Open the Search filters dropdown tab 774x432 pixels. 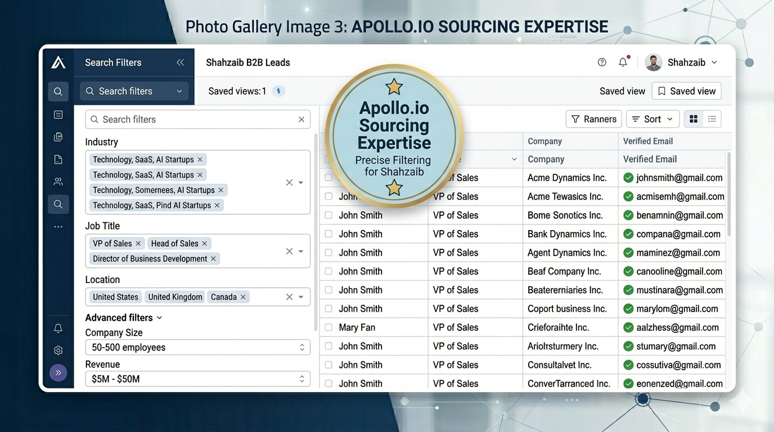pyautogui.click(x=134, y=91)
